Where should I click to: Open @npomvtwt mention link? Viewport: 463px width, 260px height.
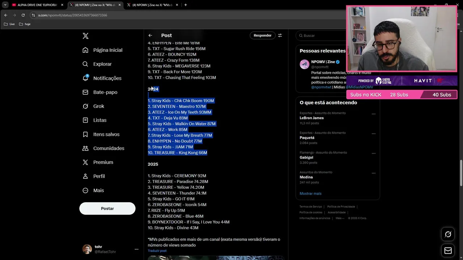tap(321, 87)
